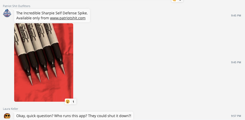Click empty chat area right of photo

click(x=148, y=62)
